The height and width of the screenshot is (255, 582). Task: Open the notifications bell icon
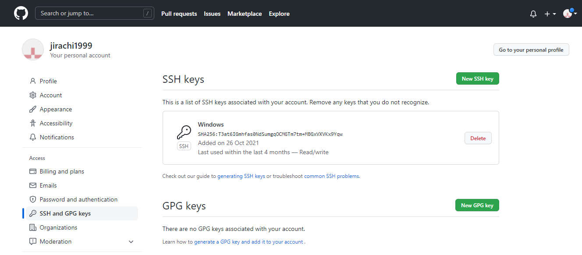[x=533, y=14]
